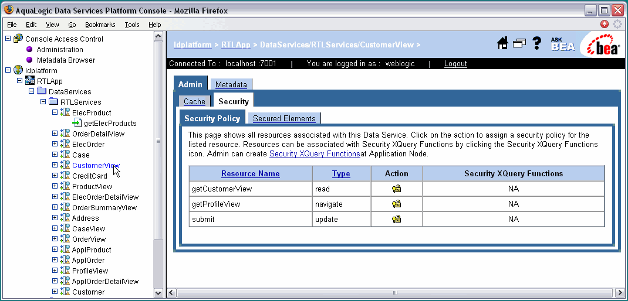Open the Edit menu
The height and width of the screenshot is (301, 628).
31,25
